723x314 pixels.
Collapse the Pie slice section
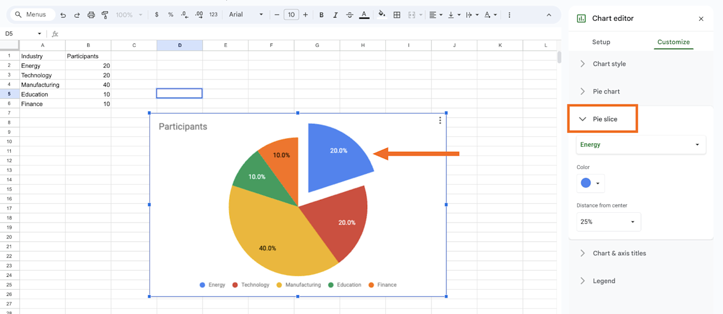click(x=603, y=119)
